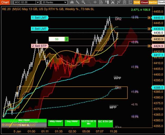Open the indicators icon
Screen dimensions: 165x135
pos(119,2)
